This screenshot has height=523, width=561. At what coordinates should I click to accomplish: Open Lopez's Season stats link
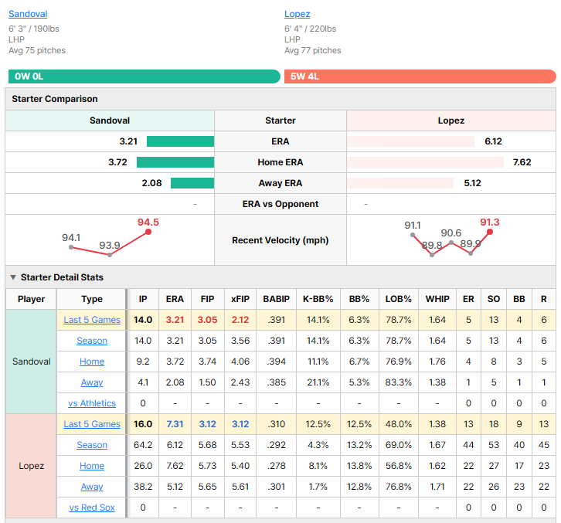[92, 445]
